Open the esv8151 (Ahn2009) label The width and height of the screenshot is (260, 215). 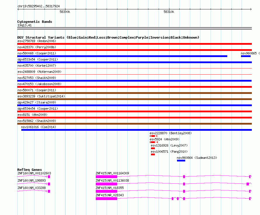pyautogui.click(x=32, y=115)
